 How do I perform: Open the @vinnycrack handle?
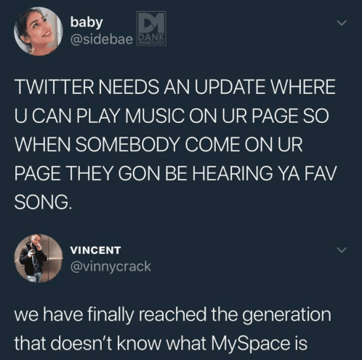point(110,266)
